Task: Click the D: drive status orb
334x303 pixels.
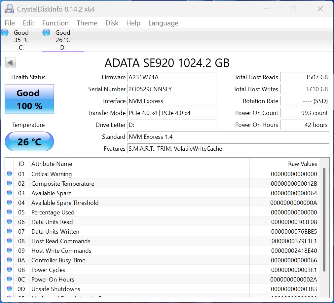Action: point(46,33)
